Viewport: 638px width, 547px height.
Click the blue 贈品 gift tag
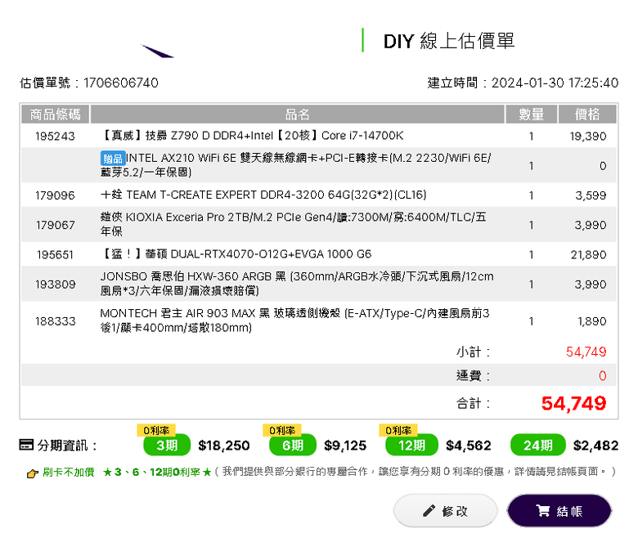pyautogui.click(x=113, y=158)
